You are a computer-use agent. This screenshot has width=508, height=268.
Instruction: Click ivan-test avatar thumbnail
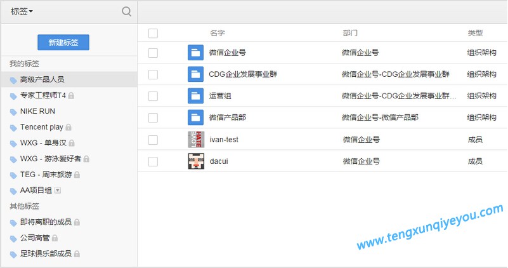click(196, 140)
